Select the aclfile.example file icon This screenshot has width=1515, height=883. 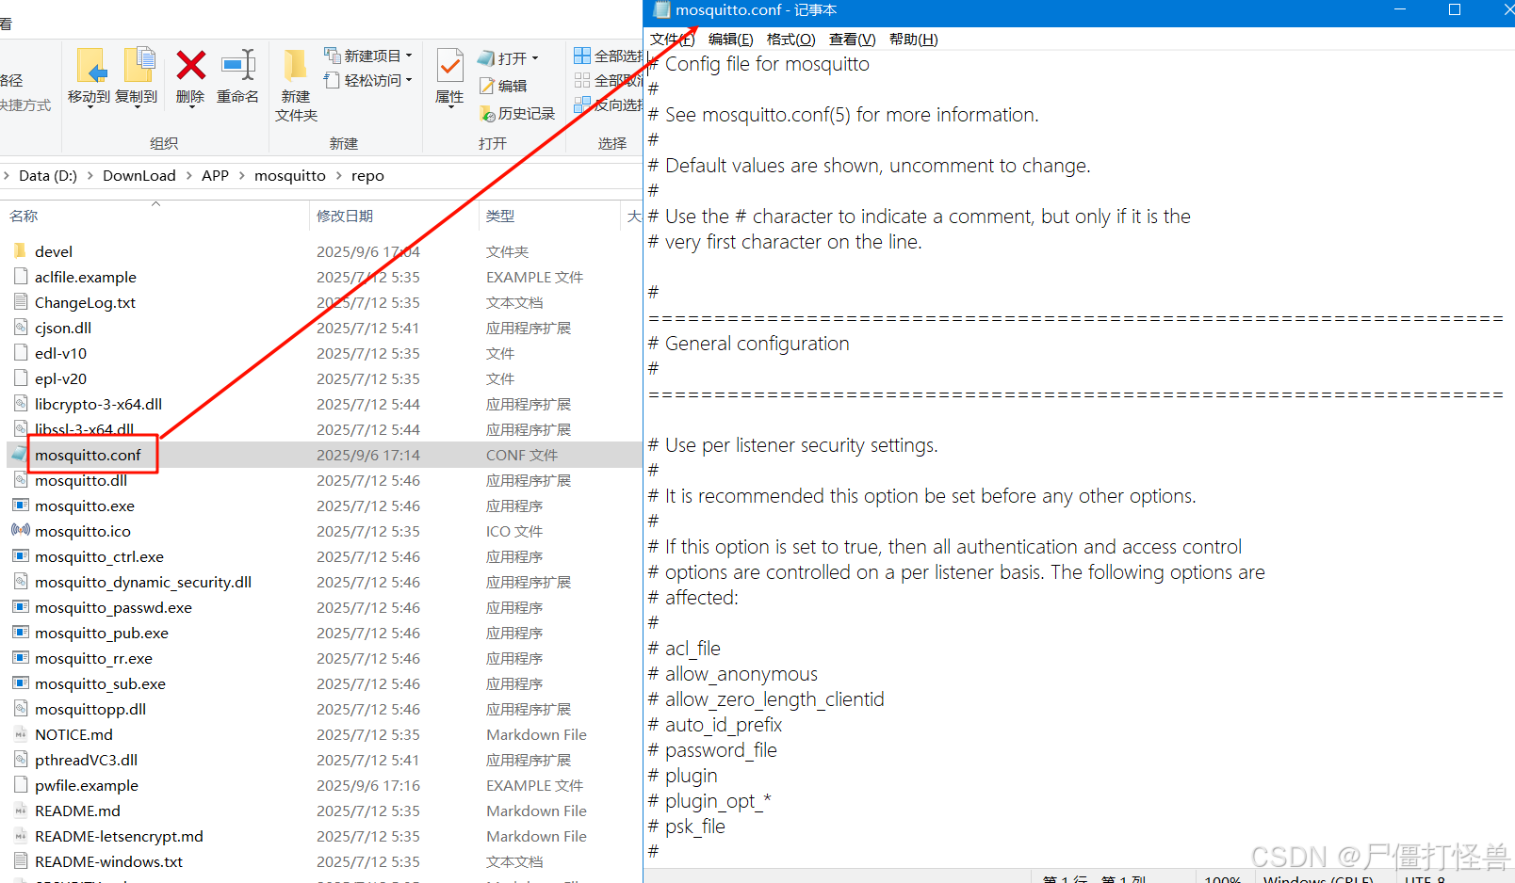[20, 276]
